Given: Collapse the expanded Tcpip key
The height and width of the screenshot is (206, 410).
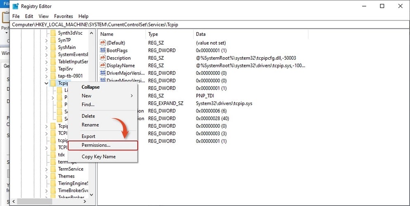Looking at the screenshot, I should pyautogui.click(x=46, y=83).
